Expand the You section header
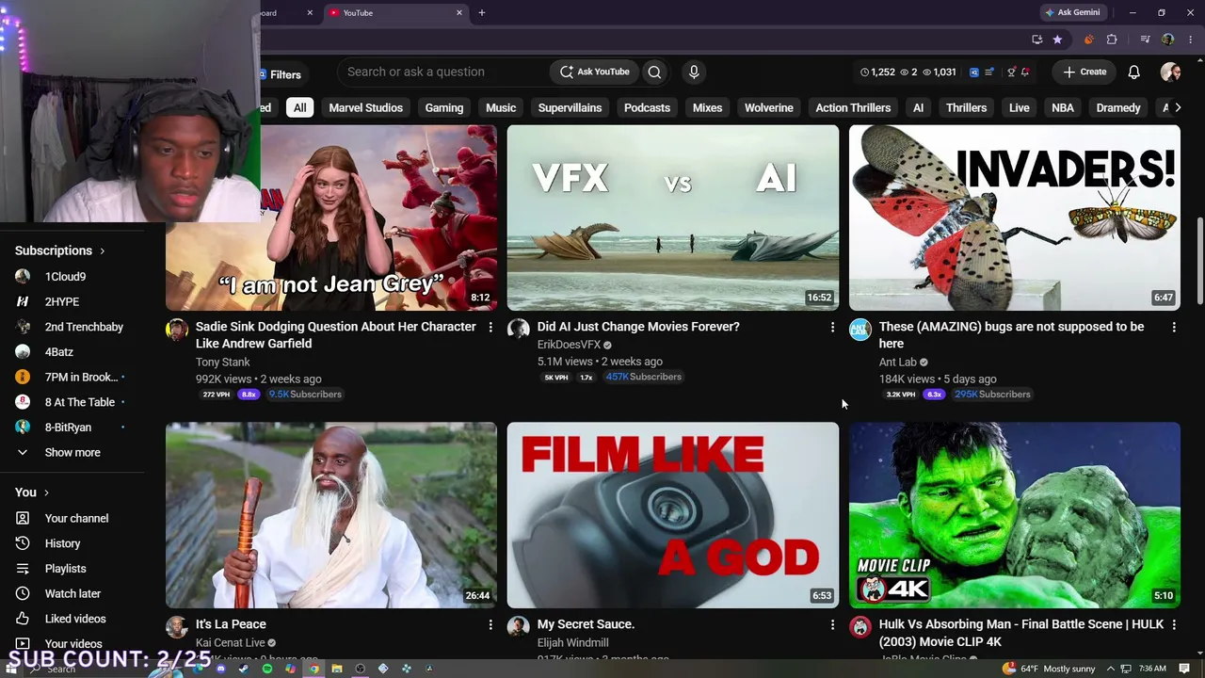 32,492
